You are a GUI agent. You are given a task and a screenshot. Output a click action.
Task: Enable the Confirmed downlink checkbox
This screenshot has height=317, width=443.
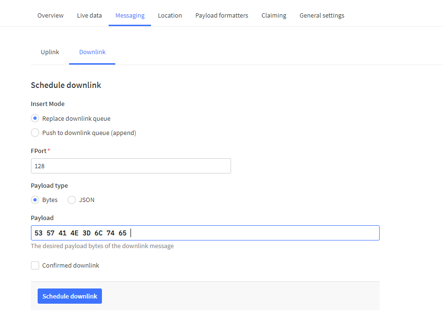click(x=35, y=266)
